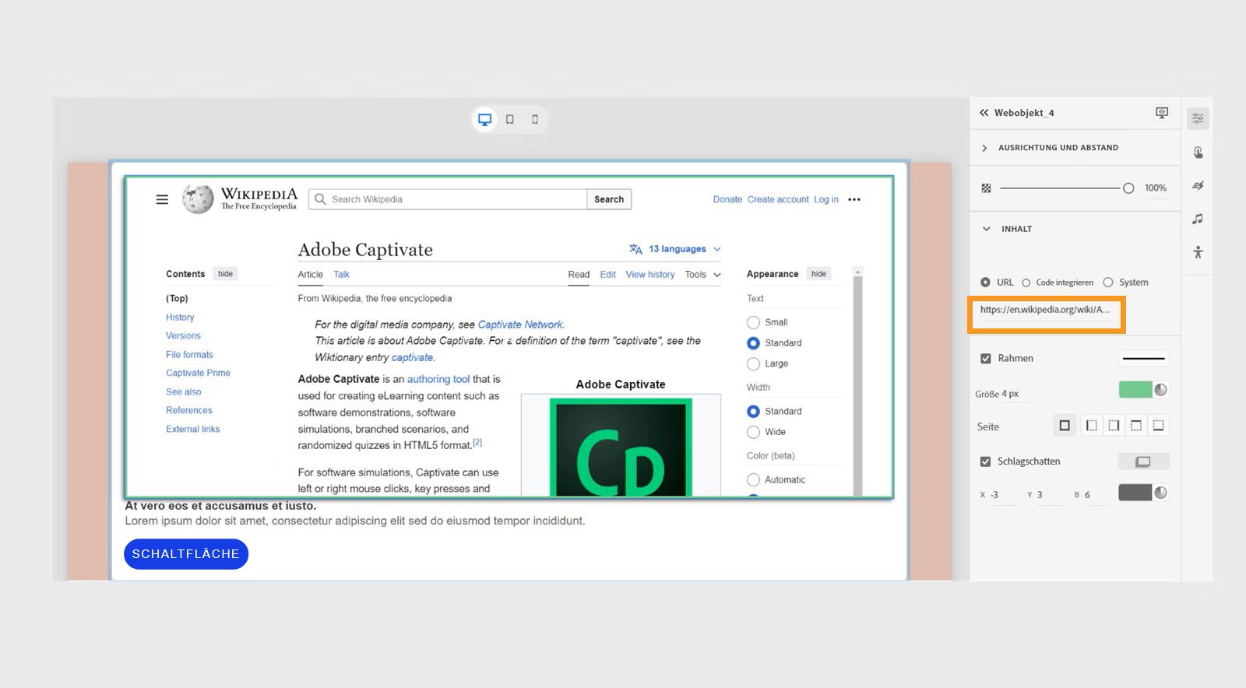Open the visual properties sliders tab
The width and height of the screenshot is (1246, 688).
point(1198,118)
